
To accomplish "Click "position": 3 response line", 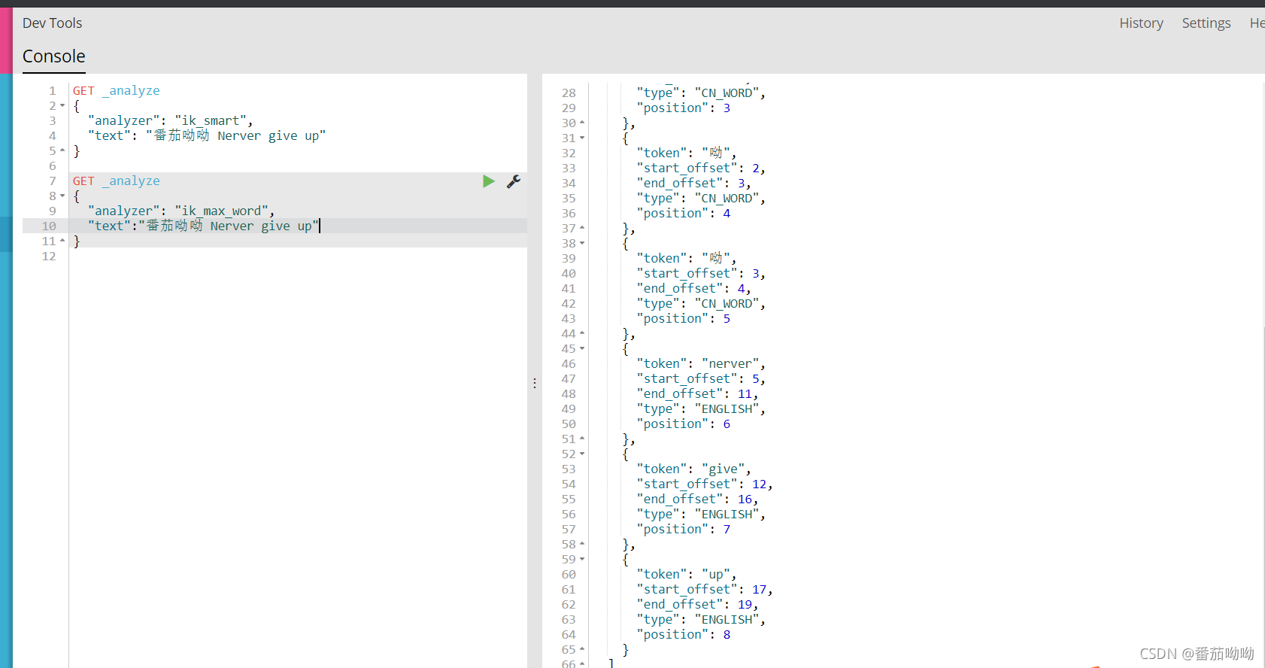I will tap(684, 108).
